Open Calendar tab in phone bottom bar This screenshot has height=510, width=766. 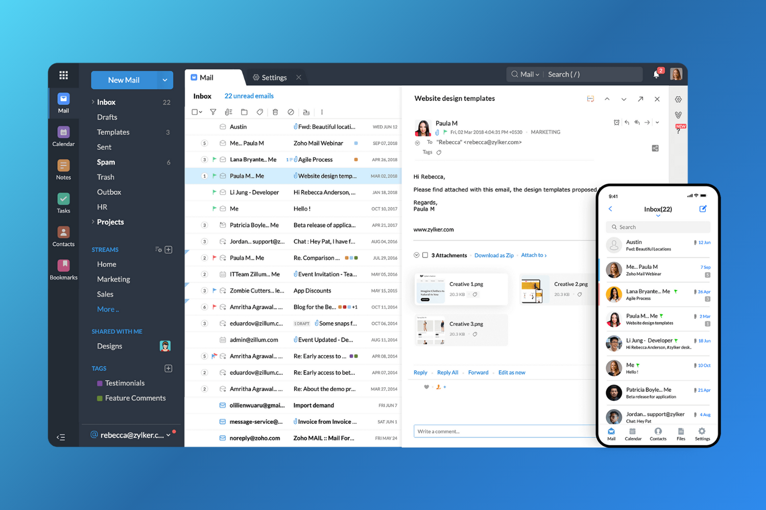633,434
